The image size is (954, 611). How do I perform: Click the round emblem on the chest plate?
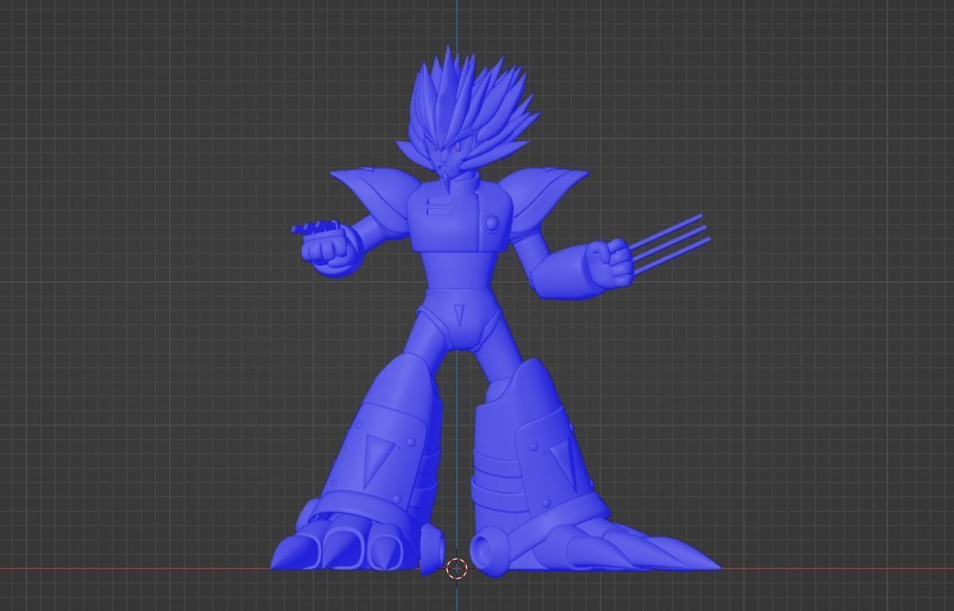point(492,224)
